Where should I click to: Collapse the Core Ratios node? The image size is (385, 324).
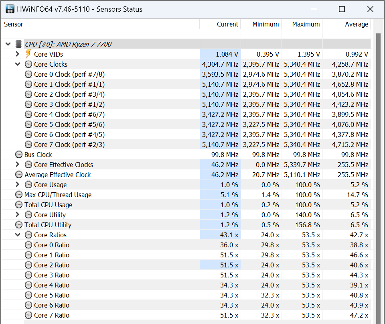(x=18, y=235)
